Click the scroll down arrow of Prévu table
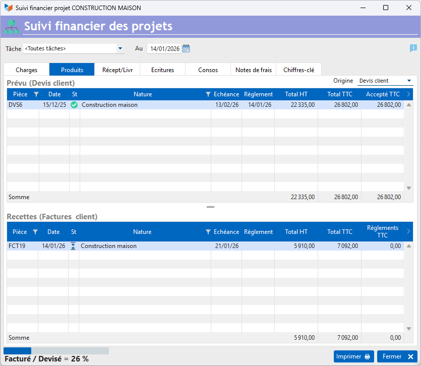The image size is (421, 366). pyautogui.click(x=409, y=188)
